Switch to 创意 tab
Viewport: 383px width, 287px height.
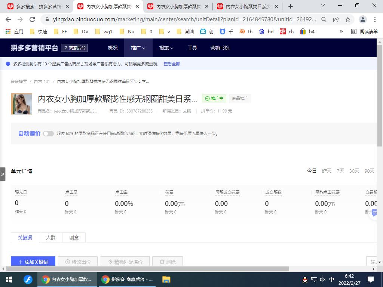74,238
